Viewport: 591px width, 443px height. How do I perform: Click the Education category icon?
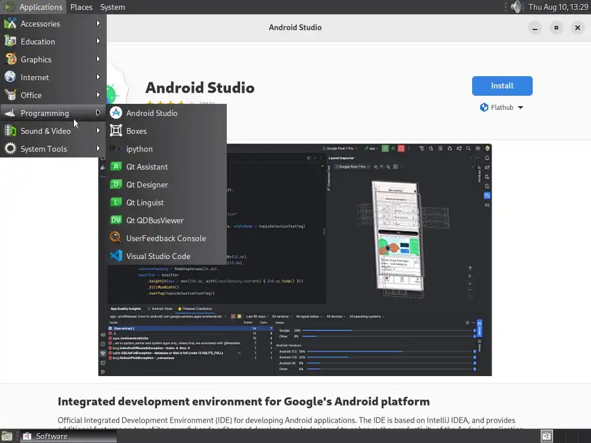pyautogui.click(x=10, y=41)
